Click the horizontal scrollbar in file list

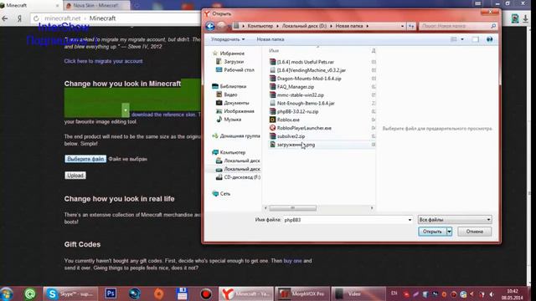[x=292, y=208]
